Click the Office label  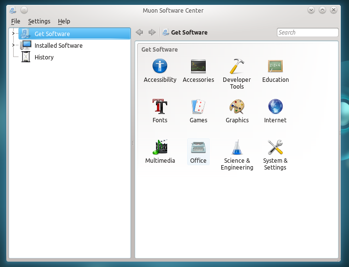click(x=198, y=160)
